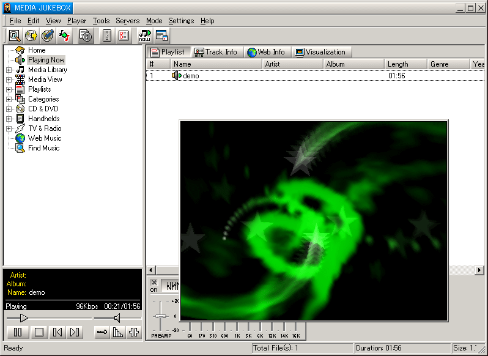Open the View menu
This screenshot has height=356, width=488.
[x=53, y=21]
